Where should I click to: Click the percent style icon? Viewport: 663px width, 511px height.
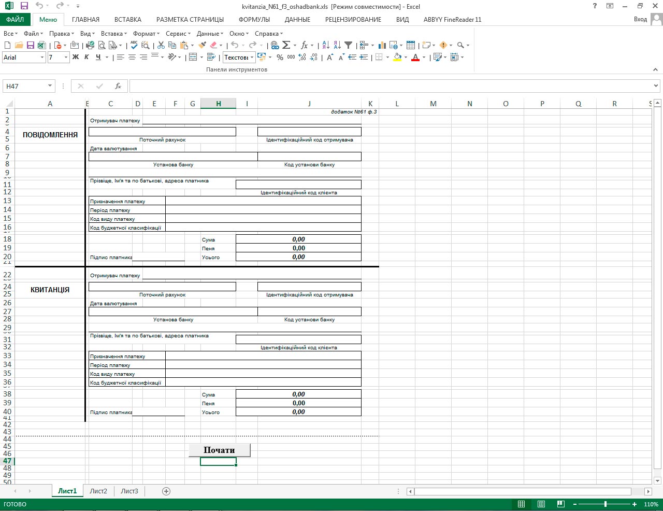click(x=280, y=58)
